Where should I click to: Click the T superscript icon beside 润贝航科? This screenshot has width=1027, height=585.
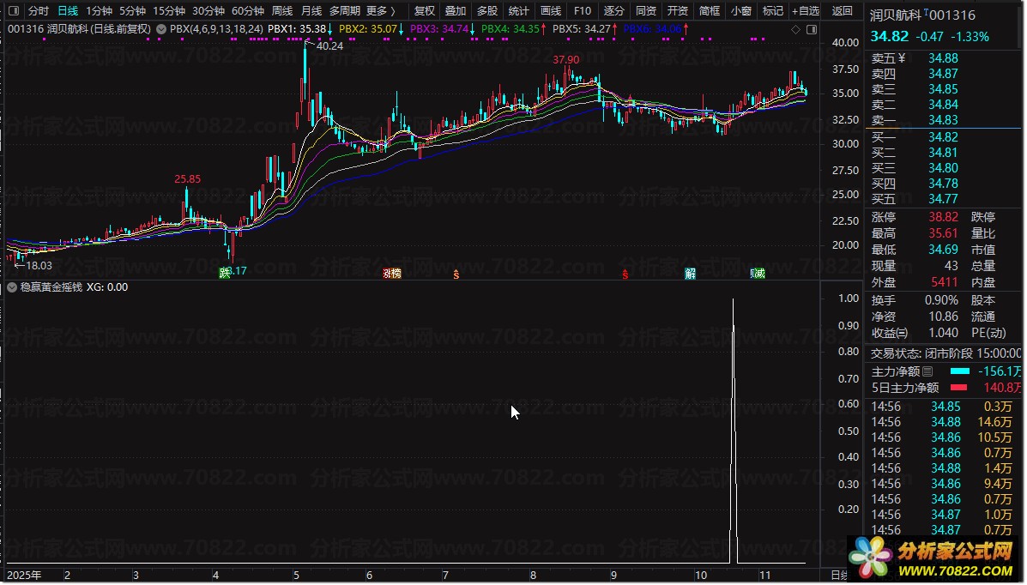pyautogui.click(x=926, y=12)
